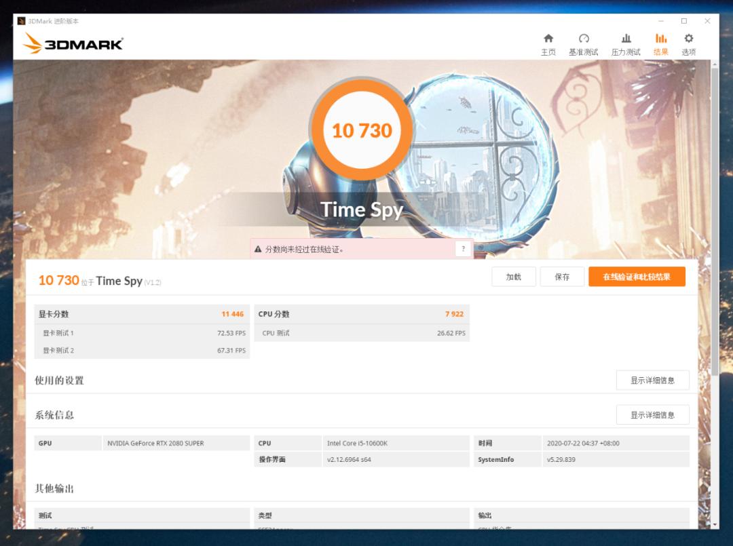The height and width of the screenshot is (546, 733).
Task: Click the 显卡测试 2 row label
Action: click(x=58, y=350)
